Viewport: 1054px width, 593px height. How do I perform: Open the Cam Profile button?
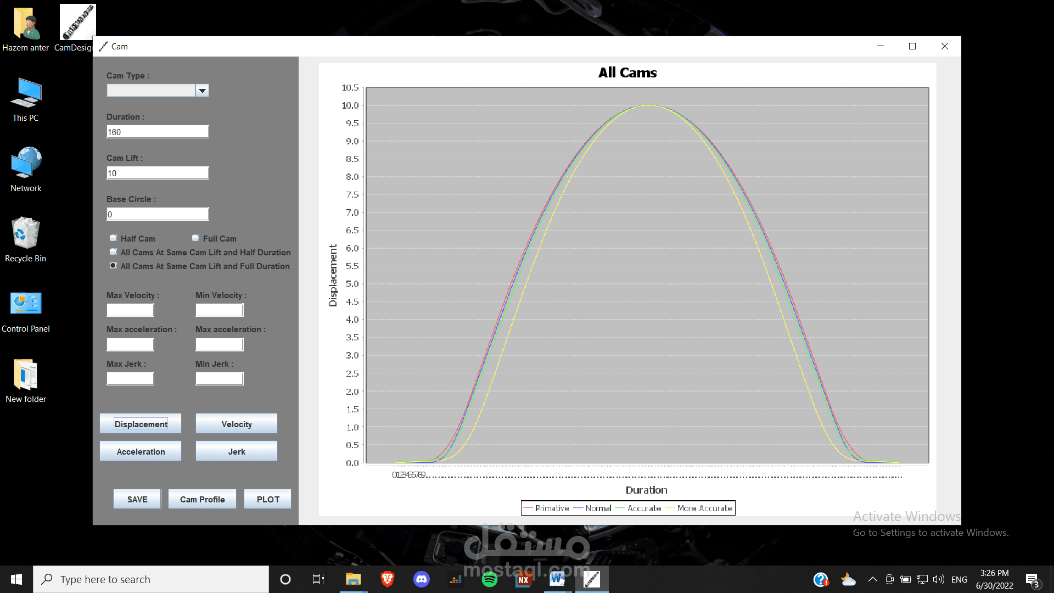click(x=202, y=499)
